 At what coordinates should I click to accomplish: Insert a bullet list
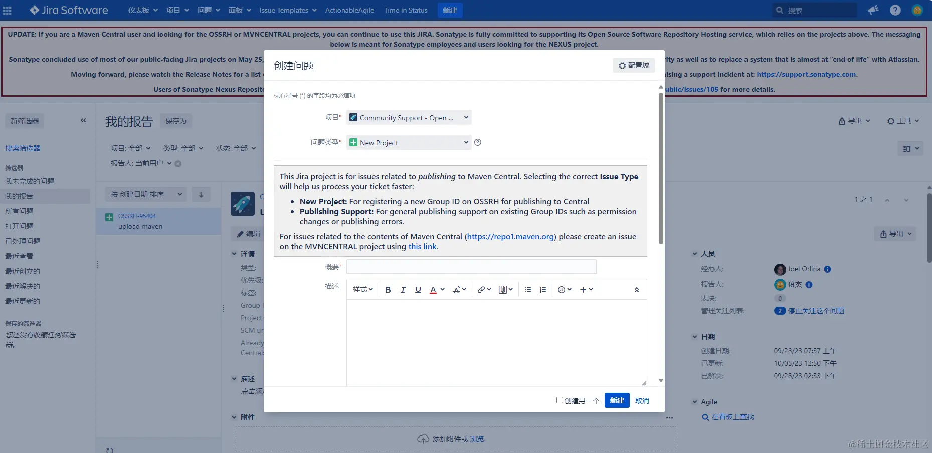[527, 290]
